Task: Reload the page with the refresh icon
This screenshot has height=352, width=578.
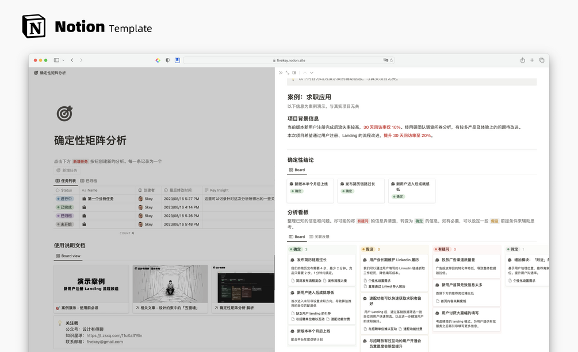Action: 392,60
